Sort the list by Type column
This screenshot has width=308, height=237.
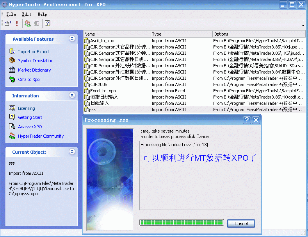click(182, 34)
